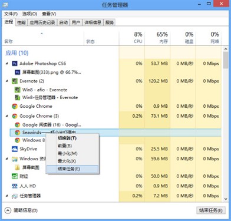Choose 结束任务(E) in the context menu
The image size is (231, 221).
click(x=72, y=169)
